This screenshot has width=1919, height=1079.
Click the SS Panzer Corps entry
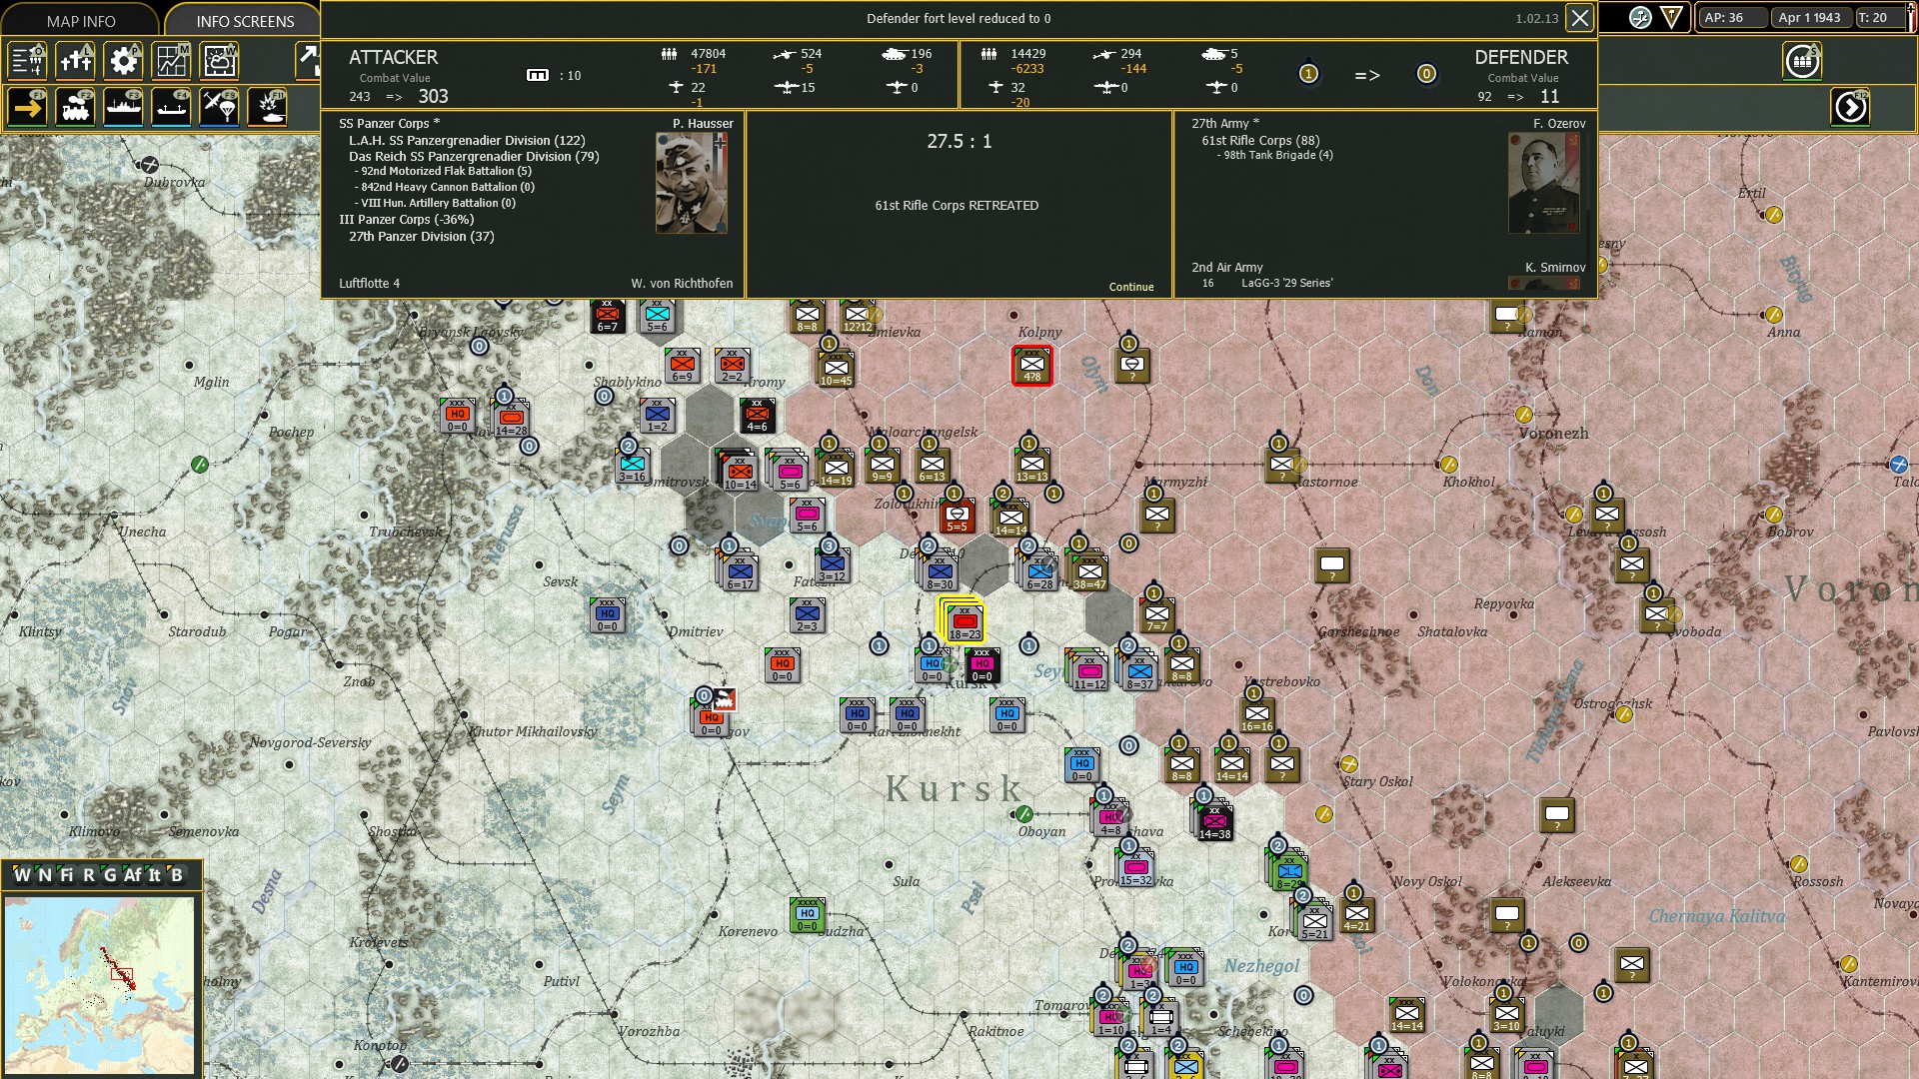pyautogui.click(x=389, y=124)
